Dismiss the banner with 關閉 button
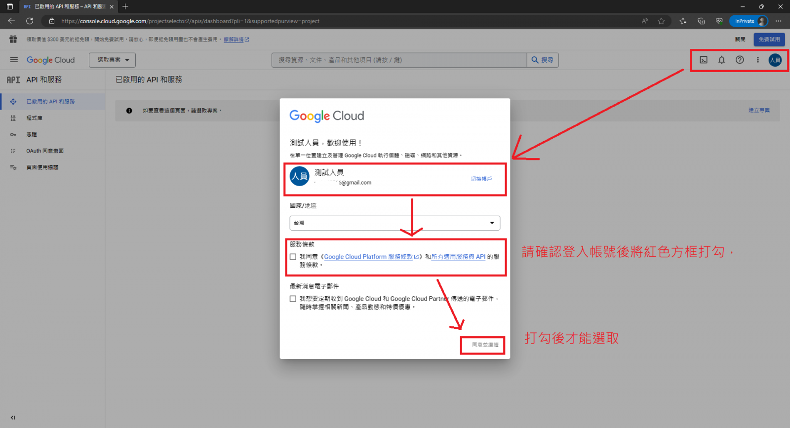This screenshot has width=790, height=428. click(740, 39)
